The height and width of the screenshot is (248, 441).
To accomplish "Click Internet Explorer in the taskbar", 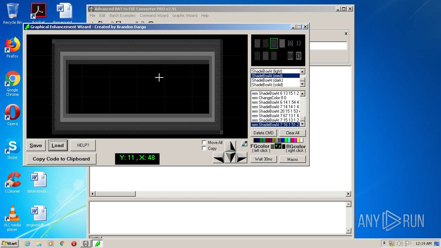I will pos(28,244).
